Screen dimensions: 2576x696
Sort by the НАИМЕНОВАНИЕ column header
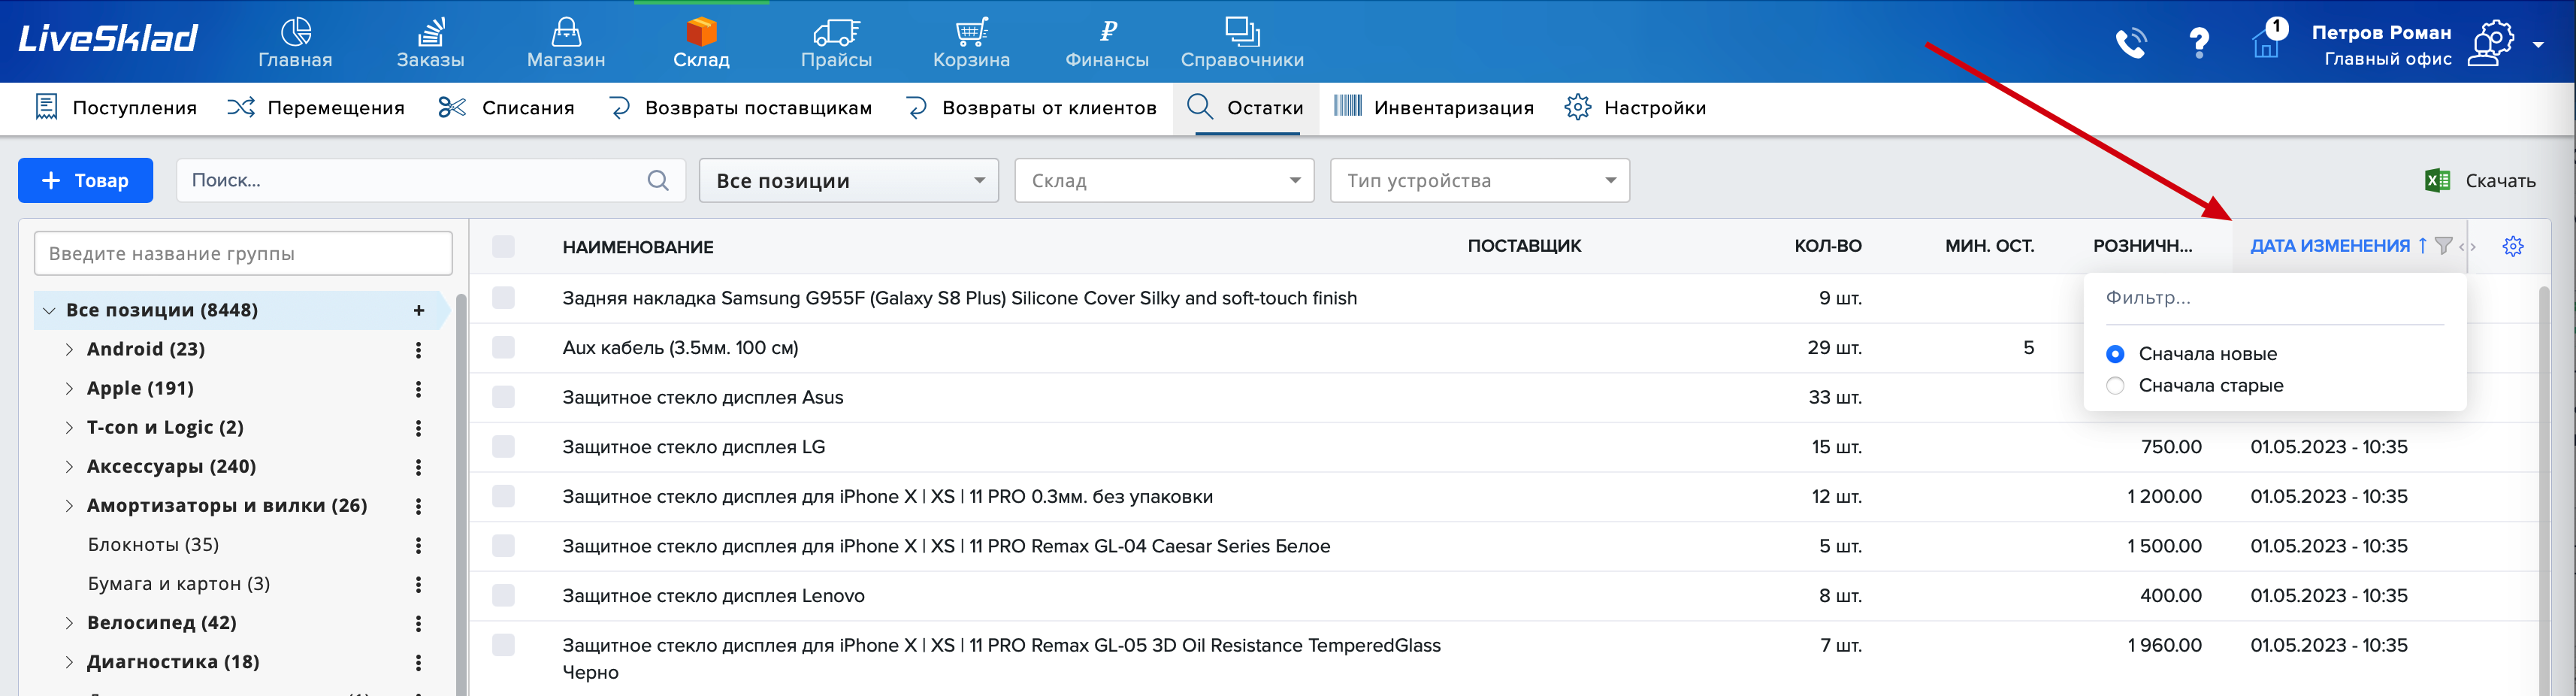(x=638, y=247)
